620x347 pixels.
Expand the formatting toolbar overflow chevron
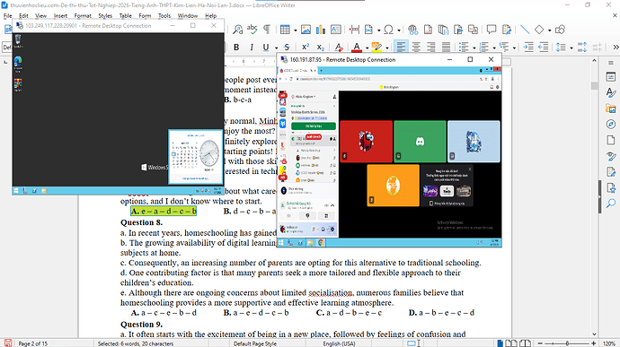616,48
